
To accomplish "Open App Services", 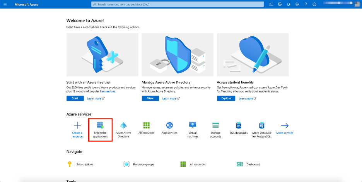I will [169, 129].
